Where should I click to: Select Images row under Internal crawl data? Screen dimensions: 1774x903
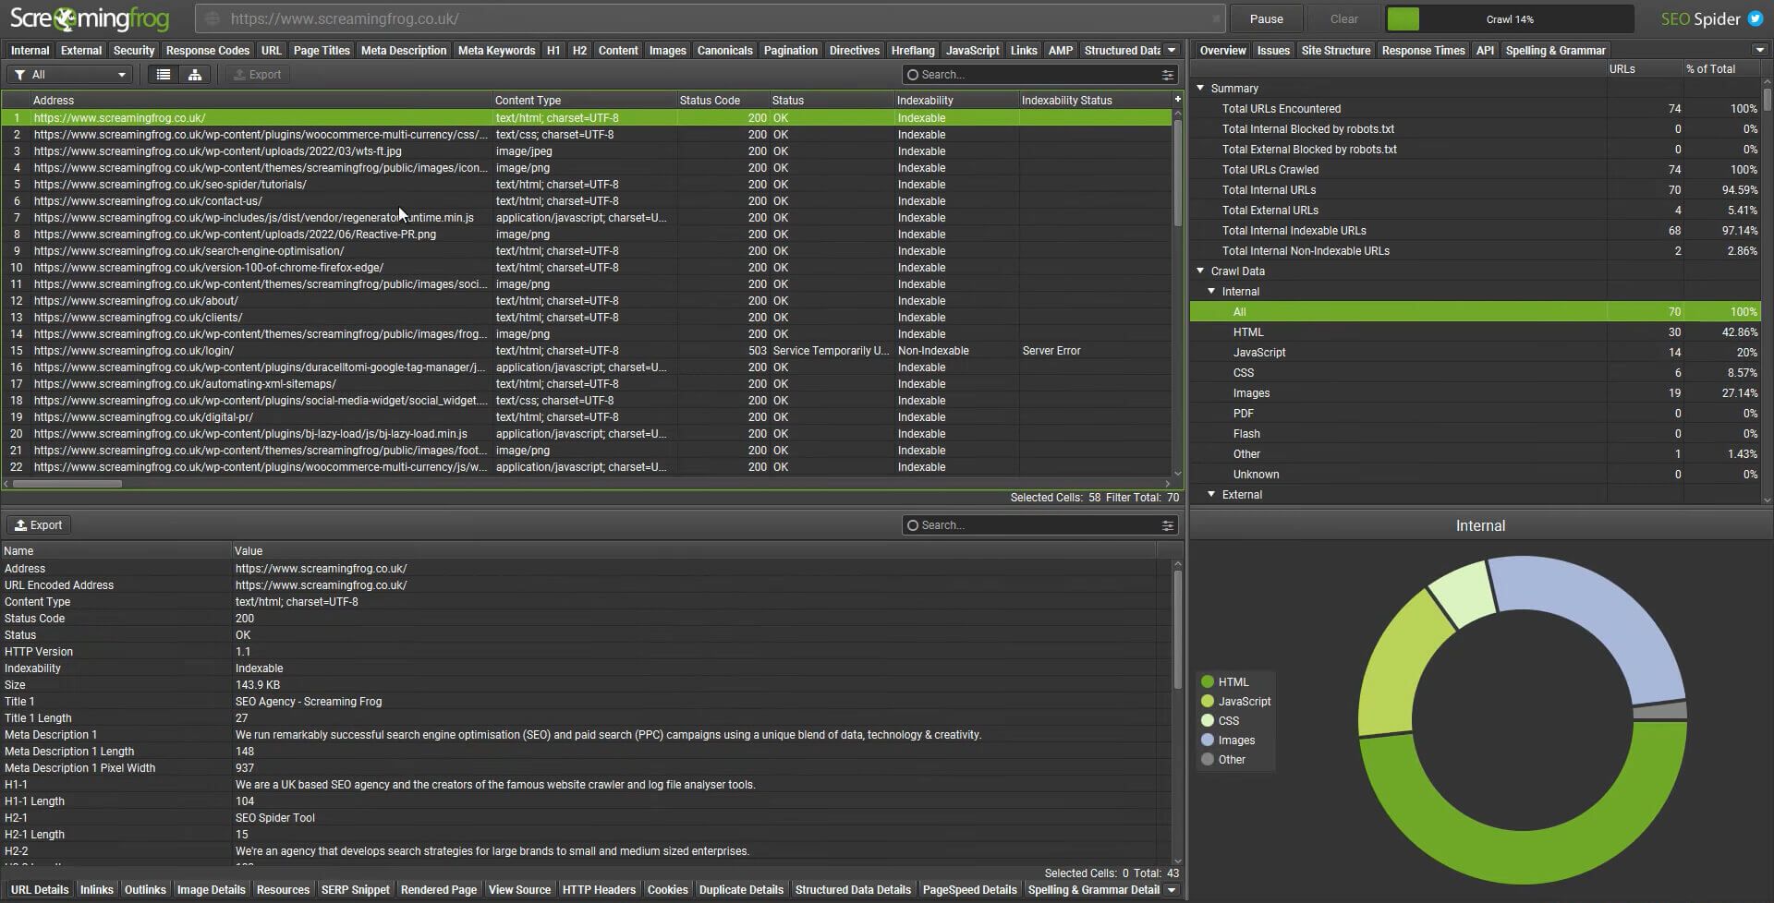point(1476,393)
